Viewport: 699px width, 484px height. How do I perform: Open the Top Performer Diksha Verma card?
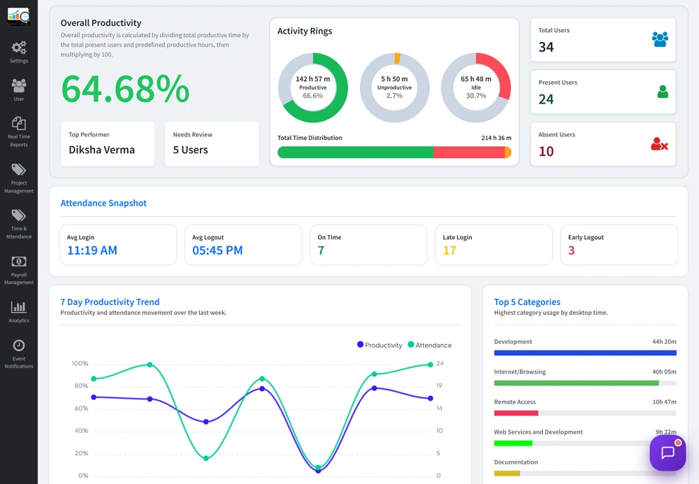[x=108, y=144]
